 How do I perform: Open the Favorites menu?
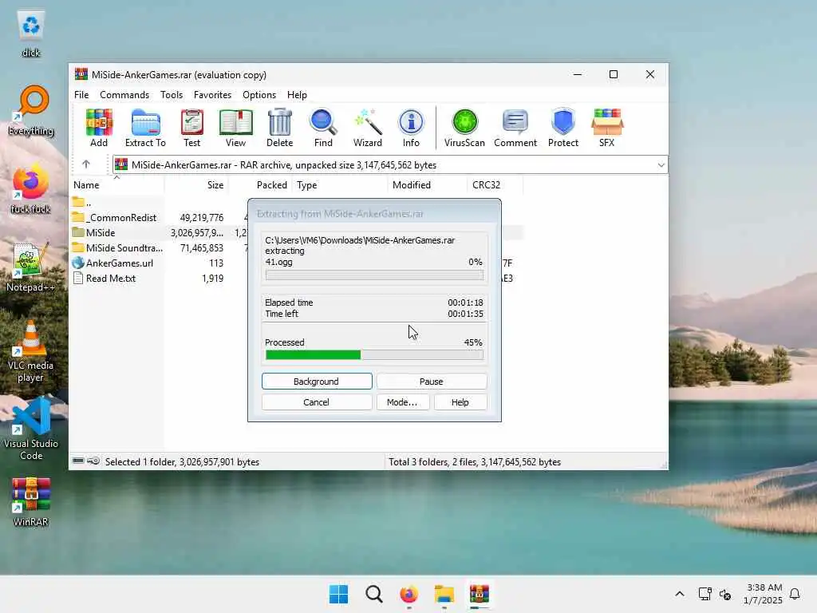coord(212,95)
